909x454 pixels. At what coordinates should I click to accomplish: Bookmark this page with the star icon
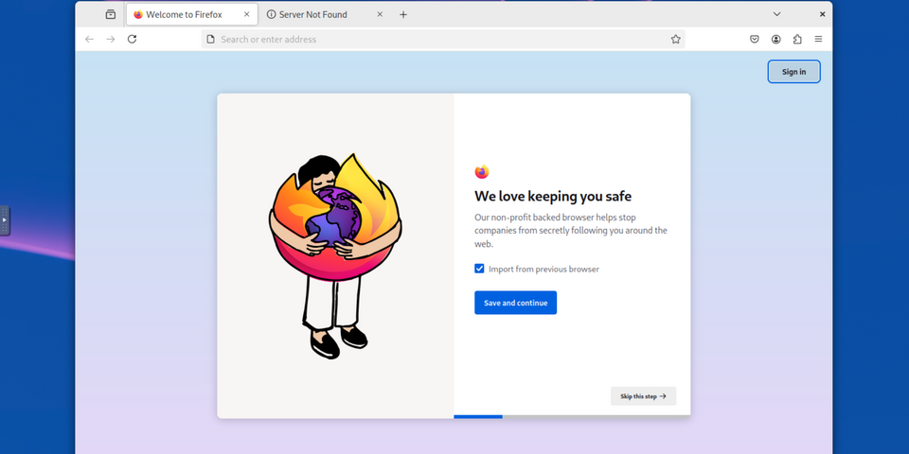[x=675, y=40]
